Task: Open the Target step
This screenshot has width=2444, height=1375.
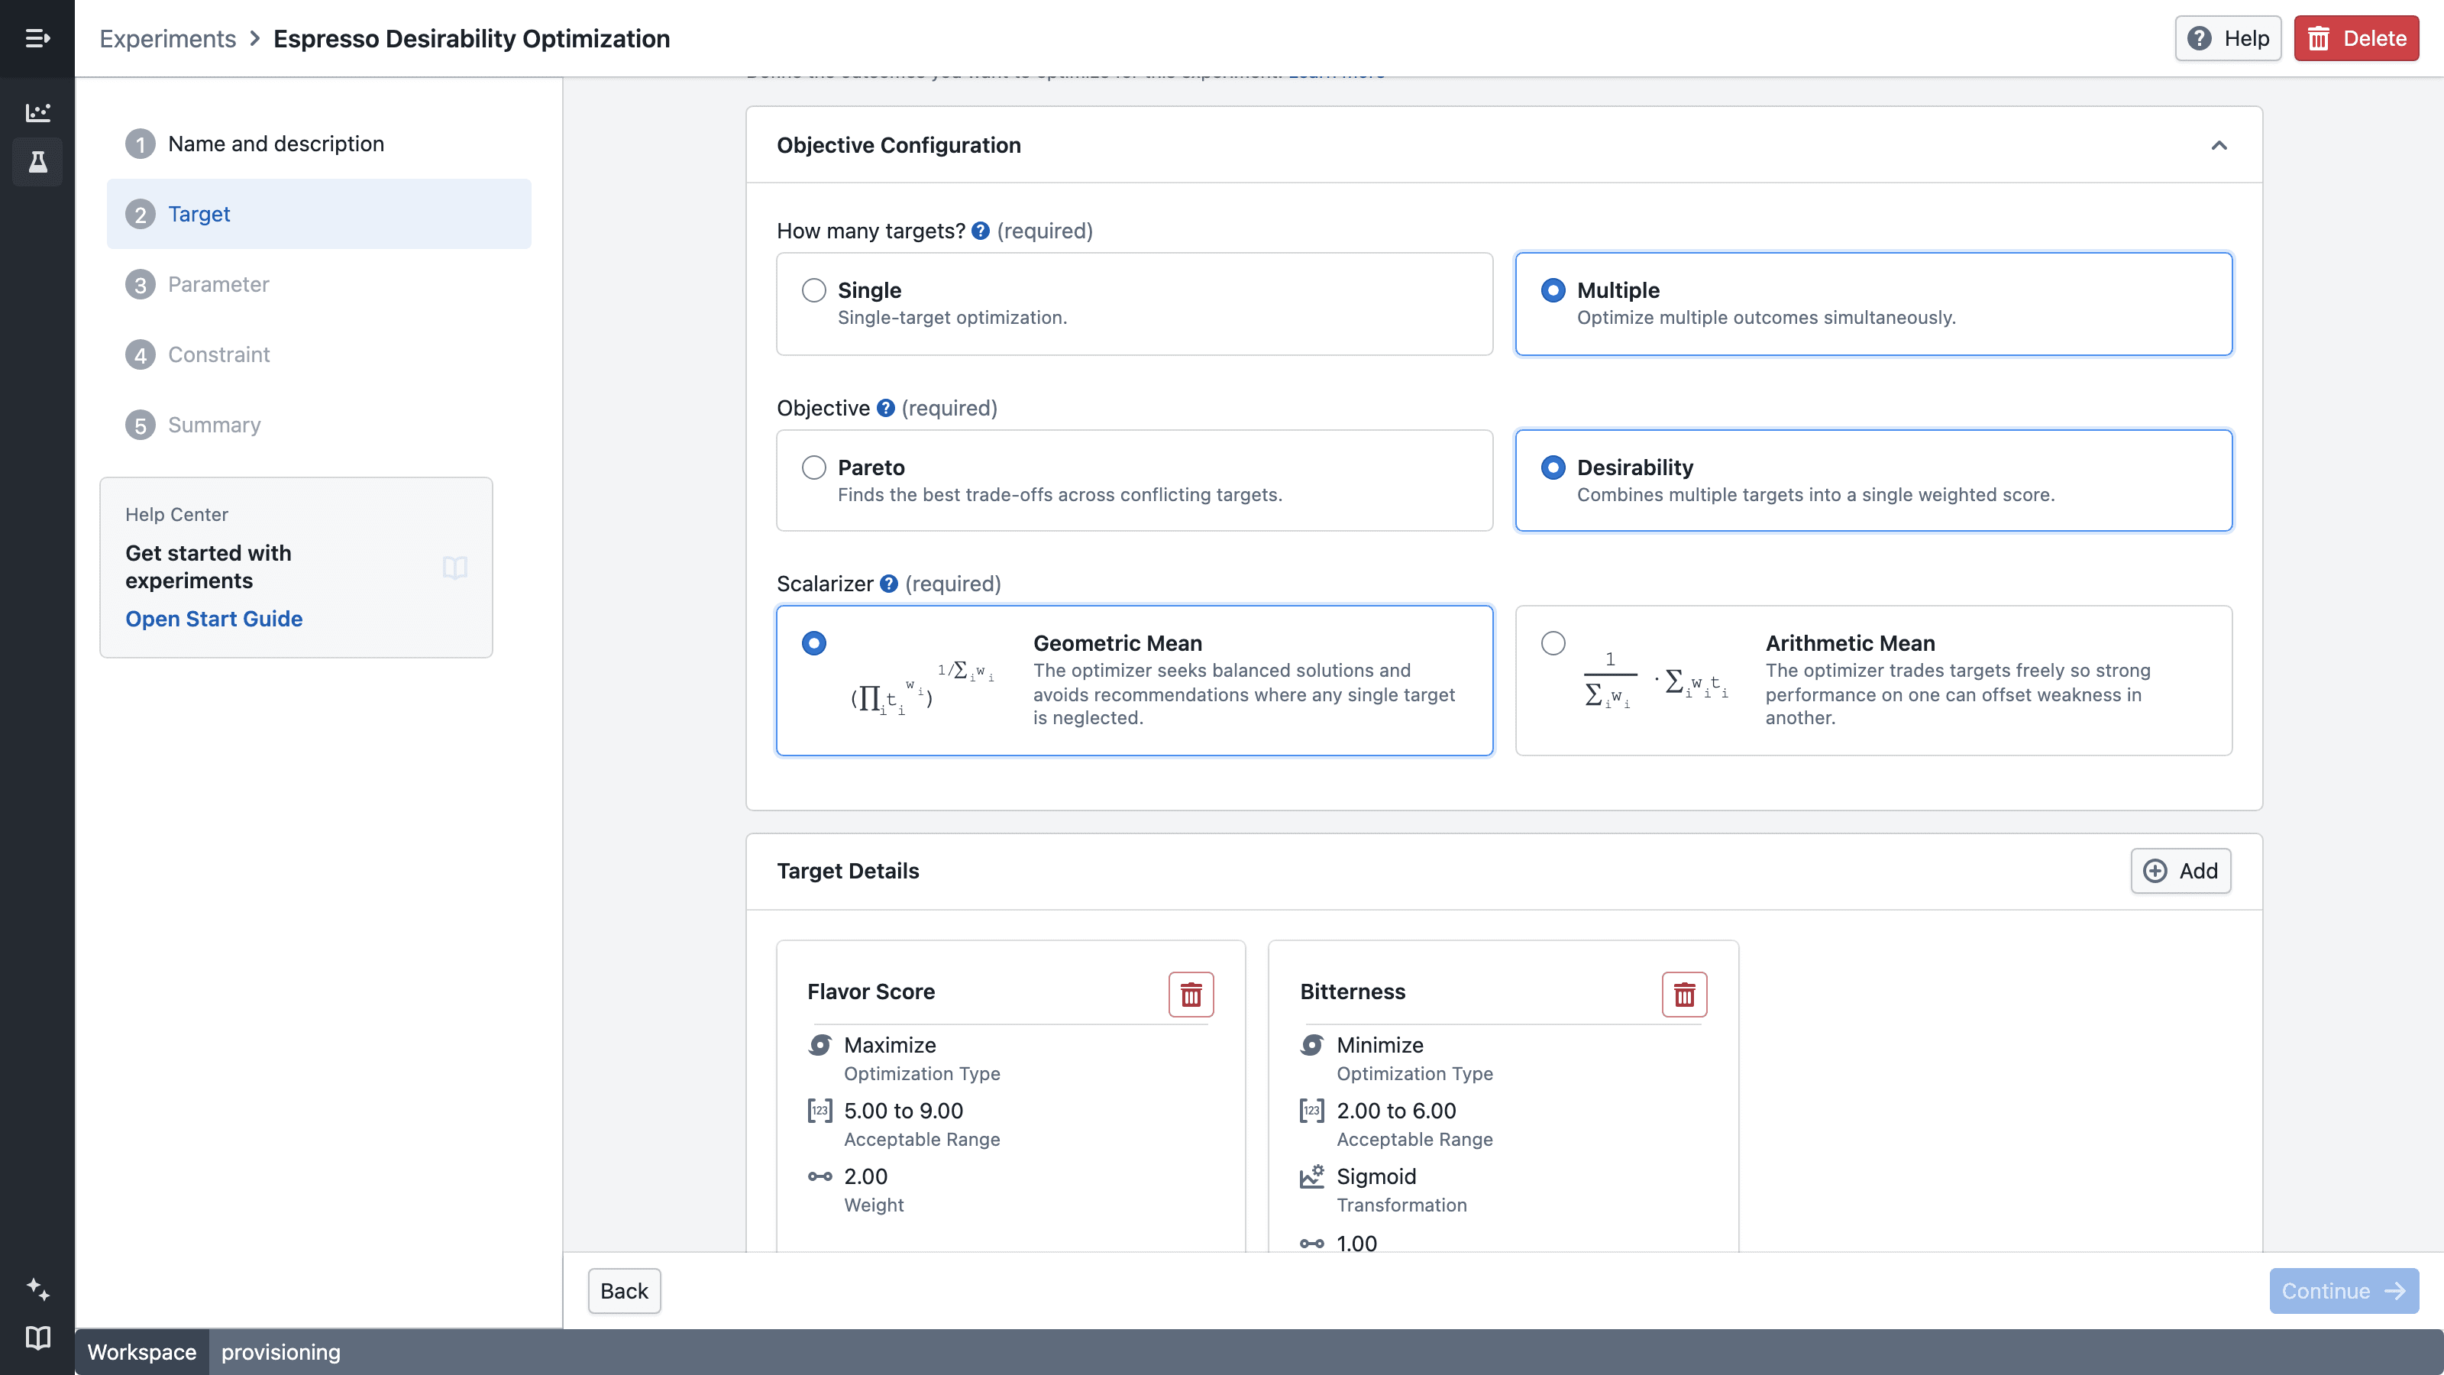Action: click(318, 214)
